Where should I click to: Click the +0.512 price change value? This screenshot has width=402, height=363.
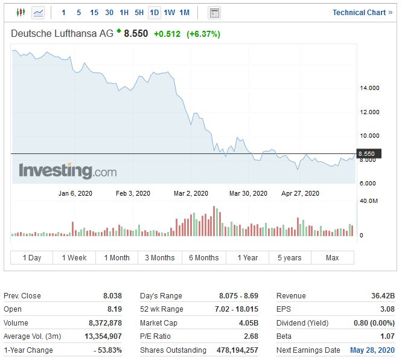(x=167, y=34)
